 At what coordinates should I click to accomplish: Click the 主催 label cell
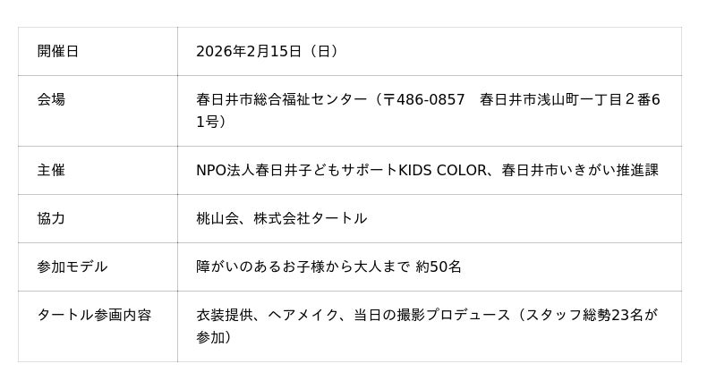tap(51, 170)
